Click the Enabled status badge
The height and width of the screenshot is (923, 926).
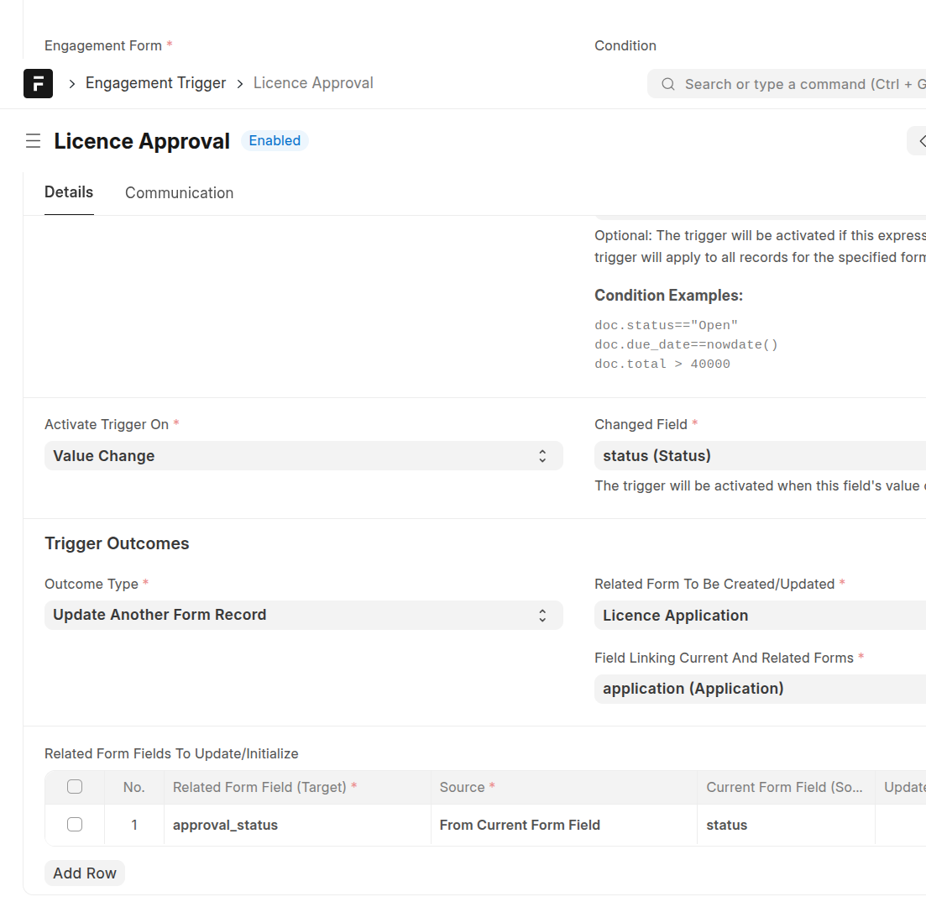click(x=275, y=140)
